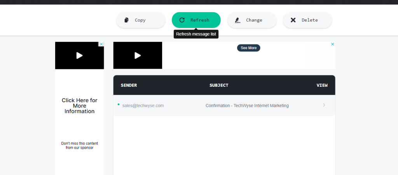
Task: Click the SUBJECT column header
Action: click(219, 85)
